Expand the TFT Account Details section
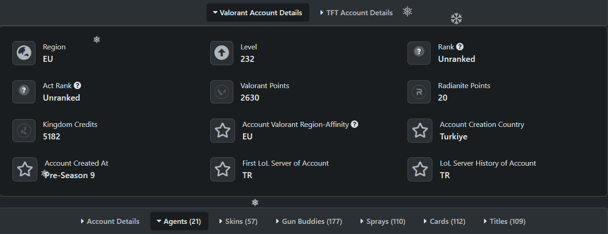This screenshot has width=608, height=234. pos(356,12)
